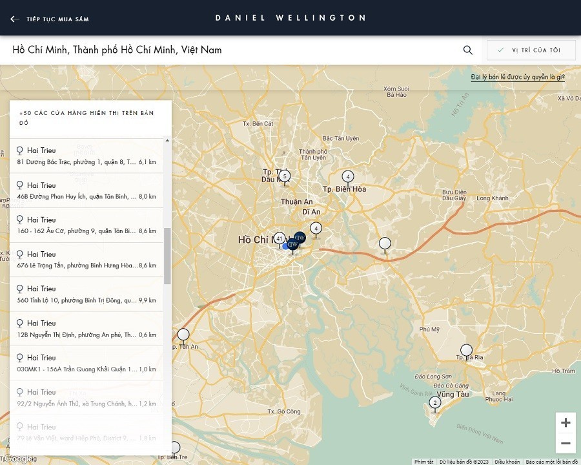The width and height of the screenshot is (581, 465).
Task: Select Hai Trieu store at 12B Nguyễn Thị Định
Action: click(x=87, y=329)
